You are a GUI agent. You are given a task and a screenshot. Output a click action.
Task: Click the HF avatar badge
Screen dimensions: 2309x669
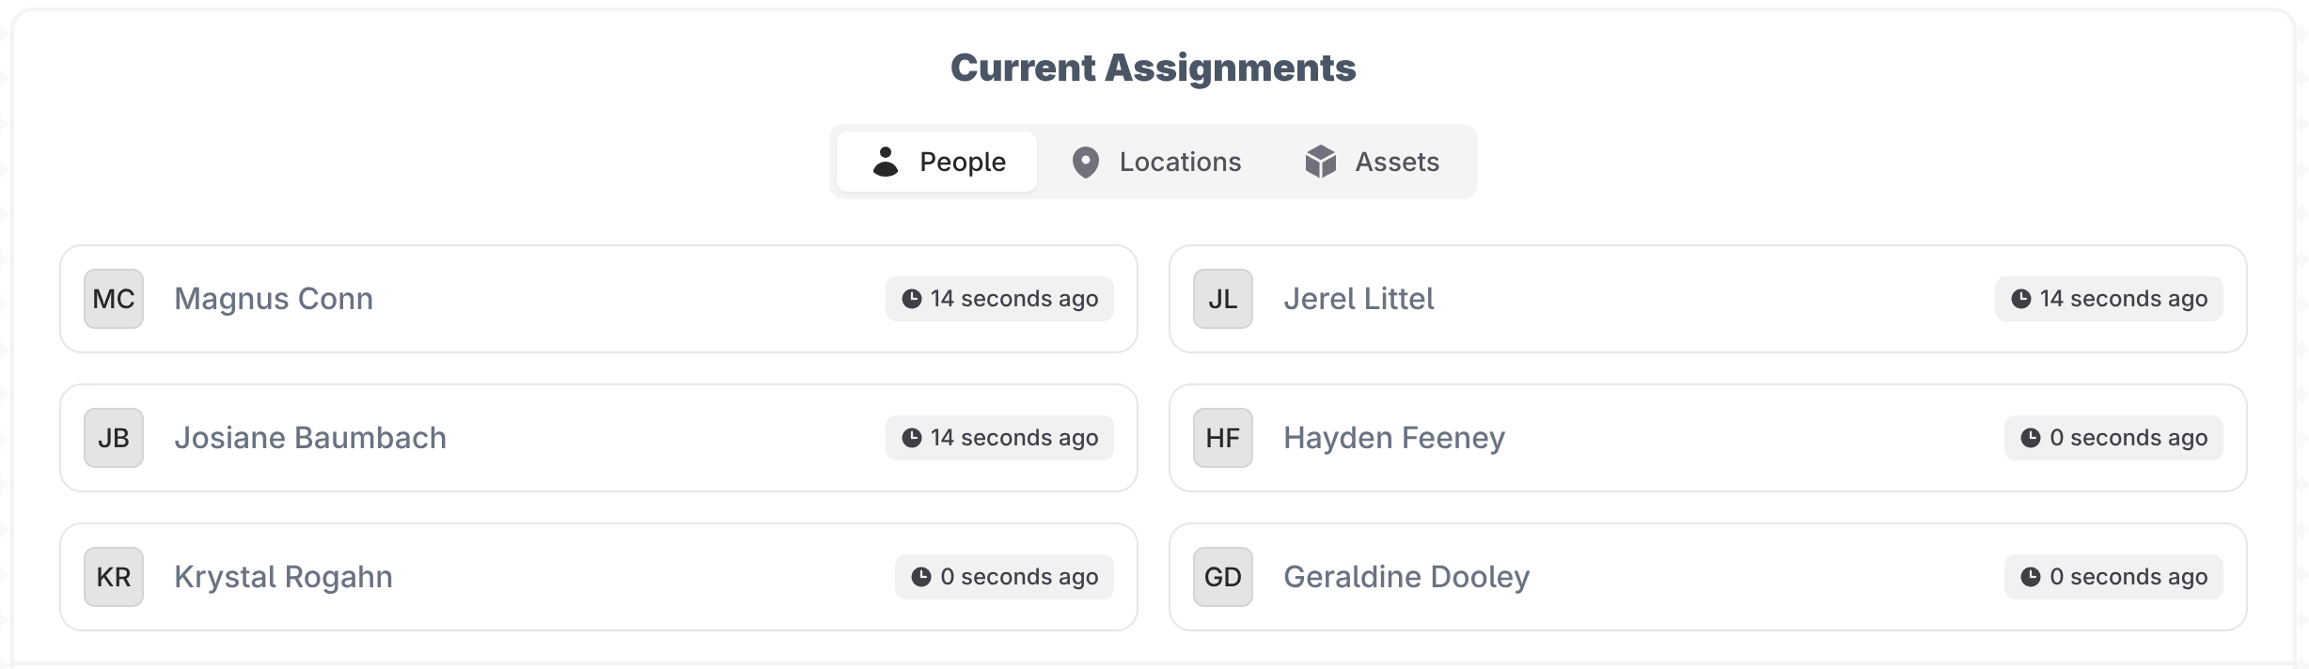coord(1222,438)
